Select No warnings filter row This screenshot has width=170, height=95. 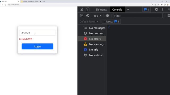pyautogui.click(x=92, y=44)
